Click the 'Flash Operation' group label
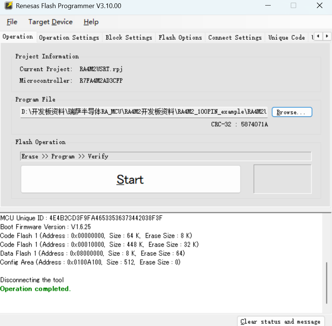 point(41,142)
